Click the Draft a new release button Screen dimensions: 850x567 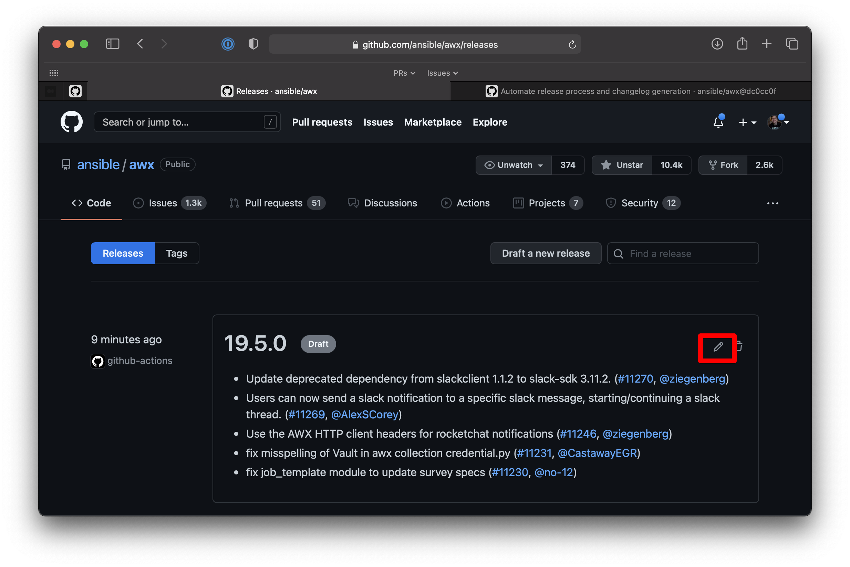click(x=546, y=253)
